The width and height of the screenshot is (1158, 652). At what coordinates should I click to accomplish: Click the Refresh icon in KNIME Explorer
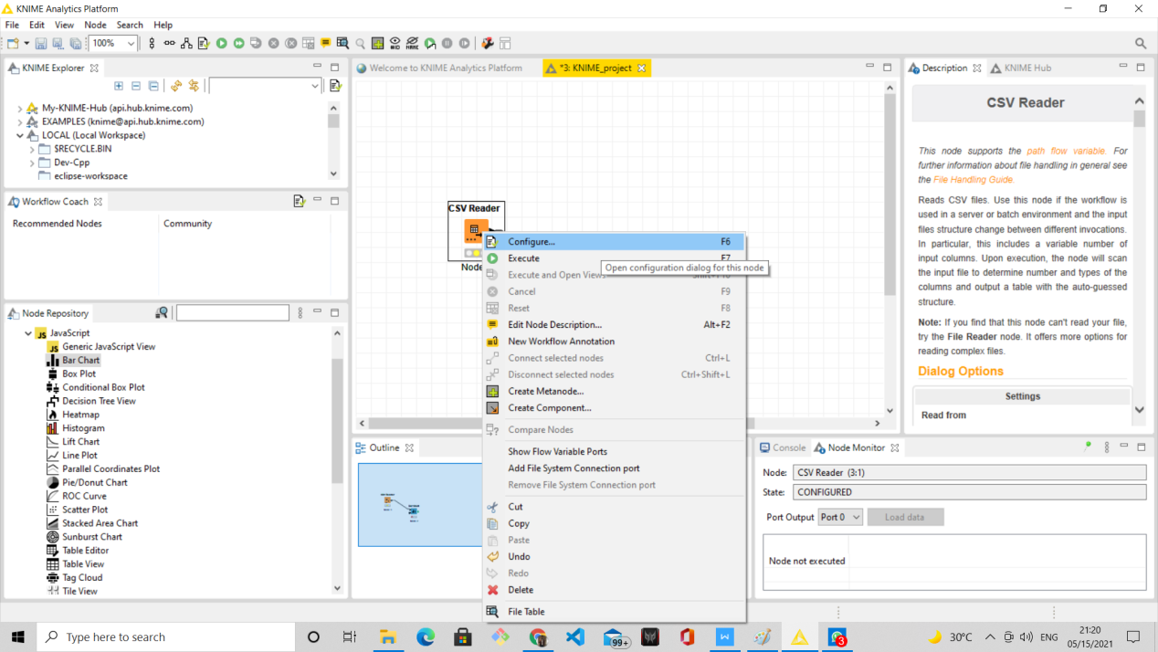pyautogui.click(x=176, y=86)
